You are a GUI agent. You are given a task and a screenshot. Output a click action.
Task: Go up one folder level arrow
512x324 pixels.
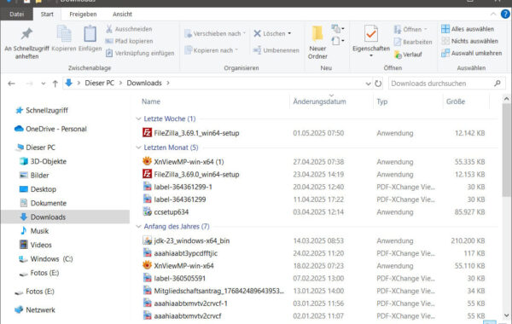(x=55, y=84)
